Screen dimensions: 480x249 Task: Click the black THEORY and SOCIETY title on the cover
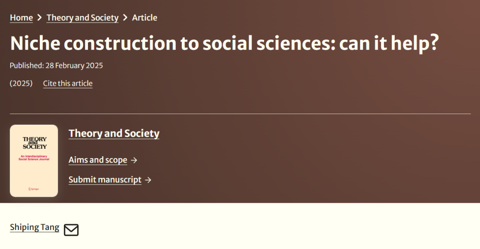(x=34, y=142)
